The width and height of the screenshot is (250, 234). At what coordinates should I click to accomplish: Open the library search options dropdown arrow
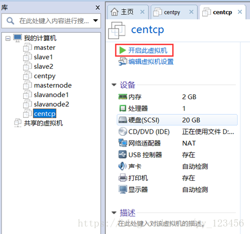click(95, 20)
